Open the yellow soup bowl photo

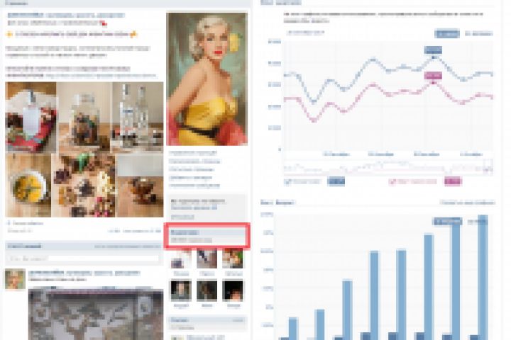click(x=28, y=186)
